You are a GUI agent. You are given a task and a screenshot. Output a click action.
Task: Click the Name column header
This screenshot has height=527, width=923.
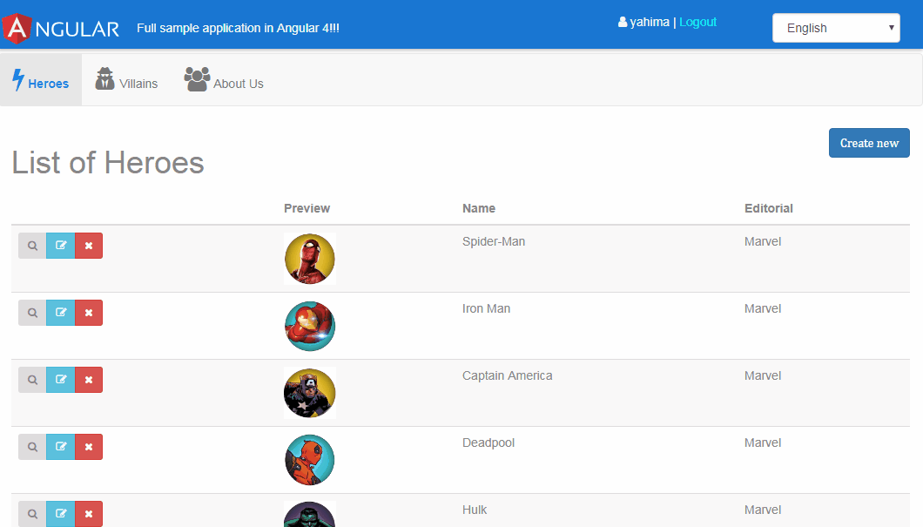pos(479,208)
